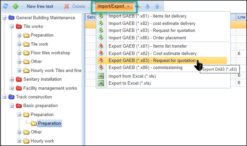This screenshot has width=247, height=146.
Task: Choose Export GAEB x83 Request for quotation
Action: [152, 61]
